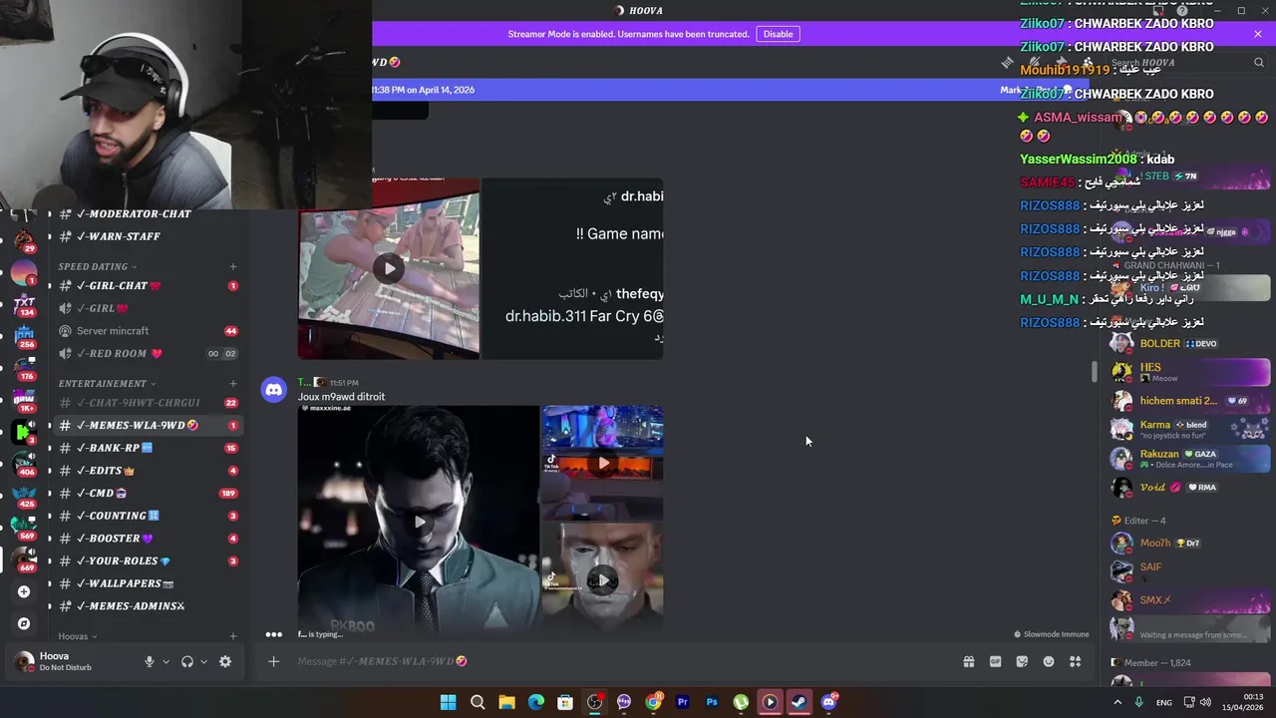The image size is (1276, 718).
Task: Focus the Message #MEMES-WLA-9WD input field
Action: coord(618,661)
